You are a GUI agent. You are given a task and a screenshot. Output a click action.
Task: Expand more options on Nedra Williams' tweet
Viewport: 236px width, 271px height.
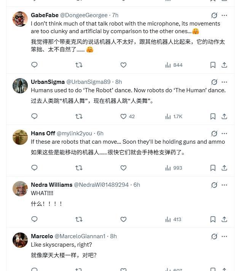tap(225, 185)
